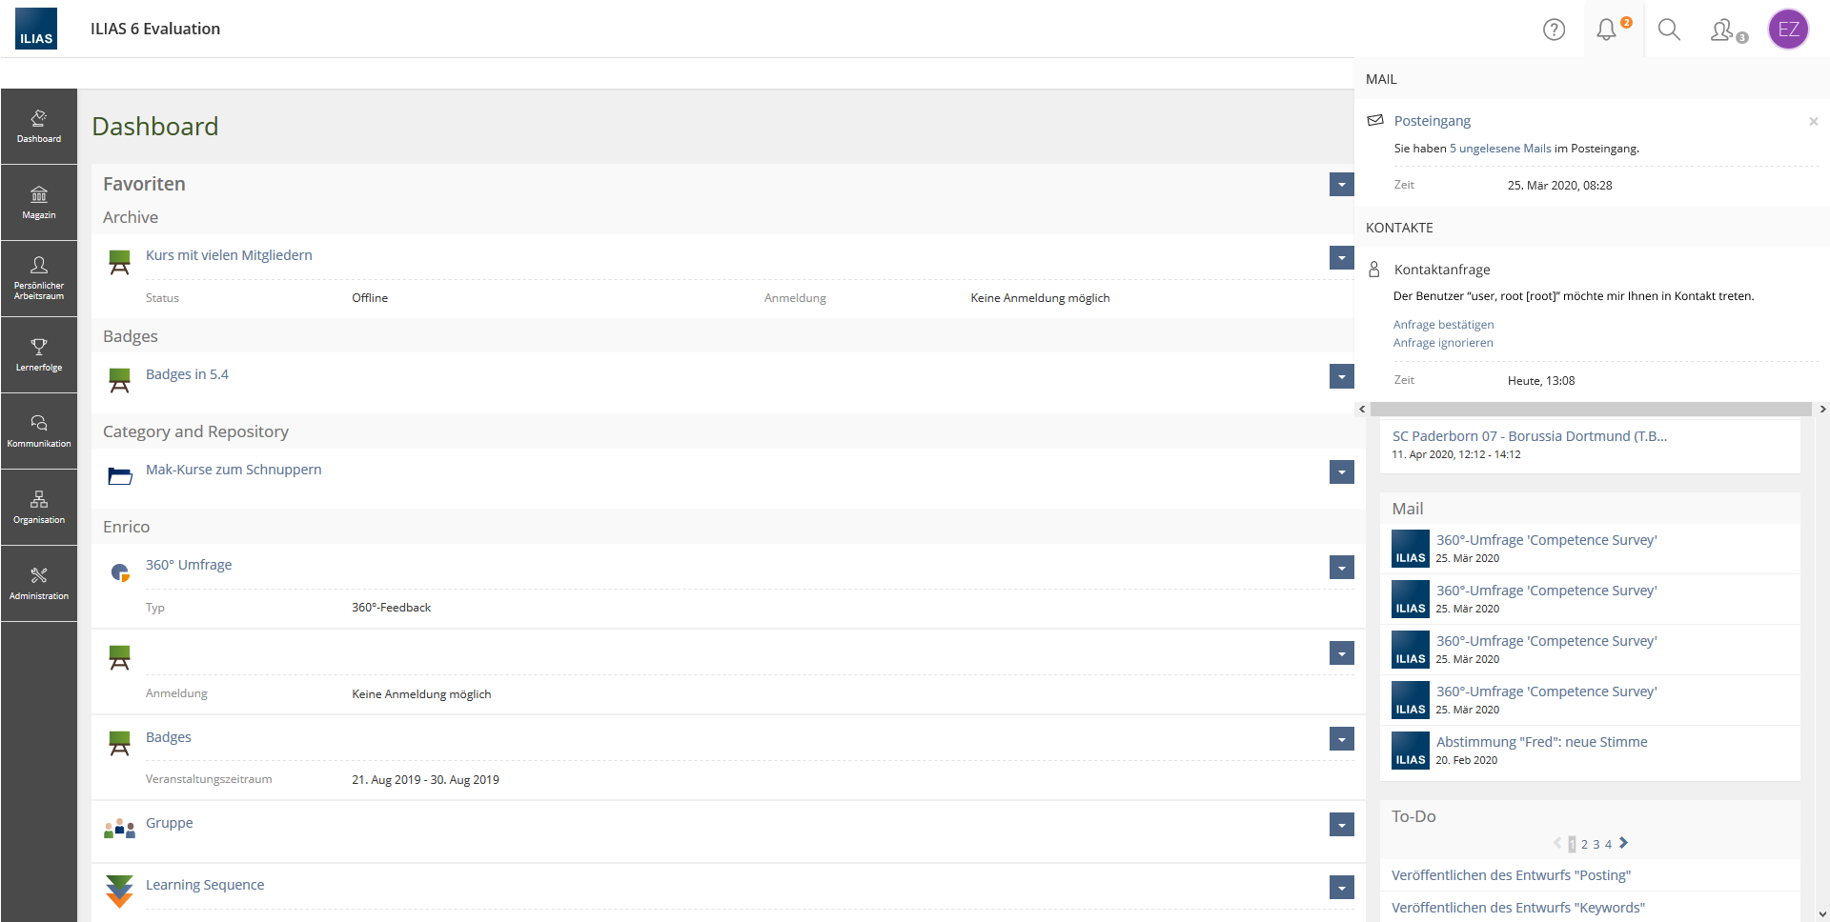Open the search magnifier icon

tap(1669, 30)
